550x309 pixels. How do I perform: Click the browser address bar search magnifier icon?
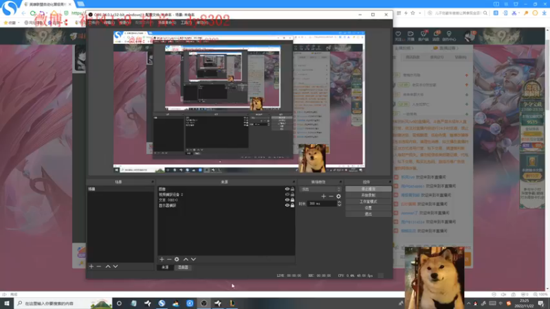[x=485, y=13]
